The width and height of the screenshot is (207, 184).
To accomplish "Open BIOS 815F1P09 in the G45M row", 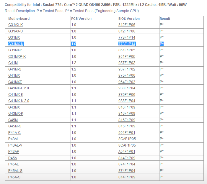I will 127,120.
